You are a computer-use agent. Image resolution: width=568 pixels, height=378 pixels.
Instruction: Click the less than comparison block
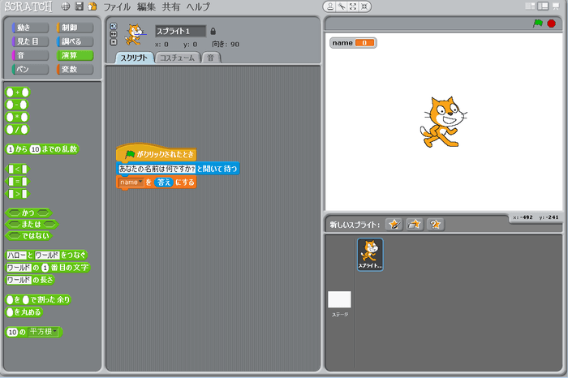[17, 169]
